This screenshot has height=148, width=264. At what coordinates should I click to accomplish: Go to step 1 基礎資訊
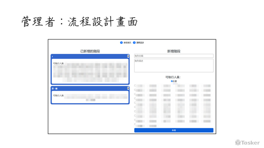(125, 43)
